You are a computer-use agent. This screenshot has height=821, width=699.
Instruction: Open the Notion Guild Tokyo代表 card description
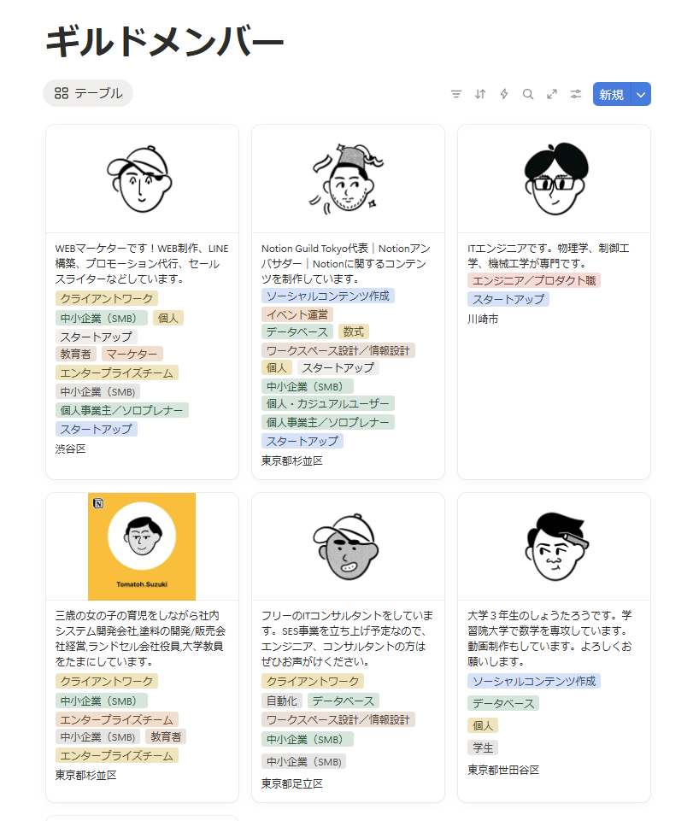(346, 263)
